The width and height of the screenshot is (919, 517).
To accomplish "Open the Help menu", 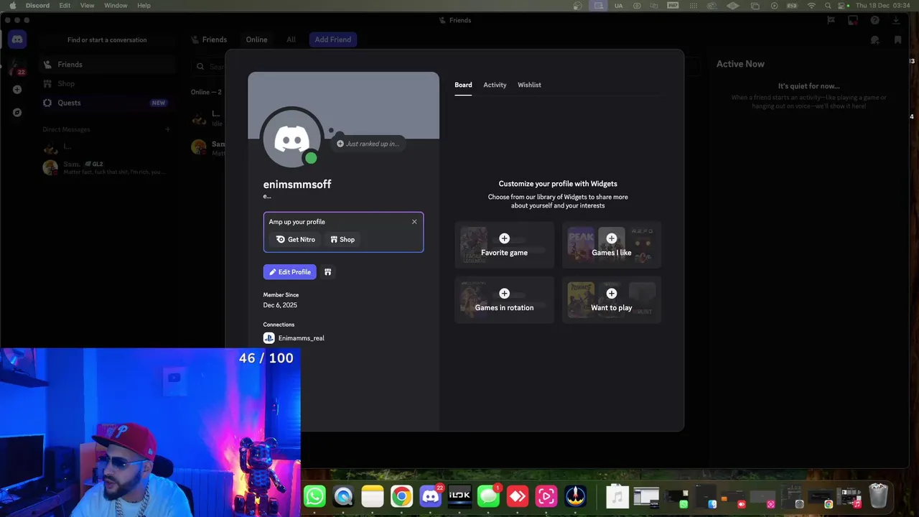I will click(x=144, y=5).
